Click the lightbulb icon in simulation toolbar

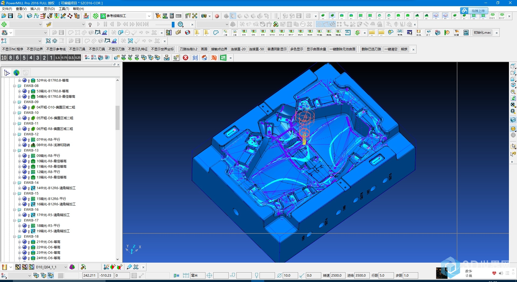[90, 24]
